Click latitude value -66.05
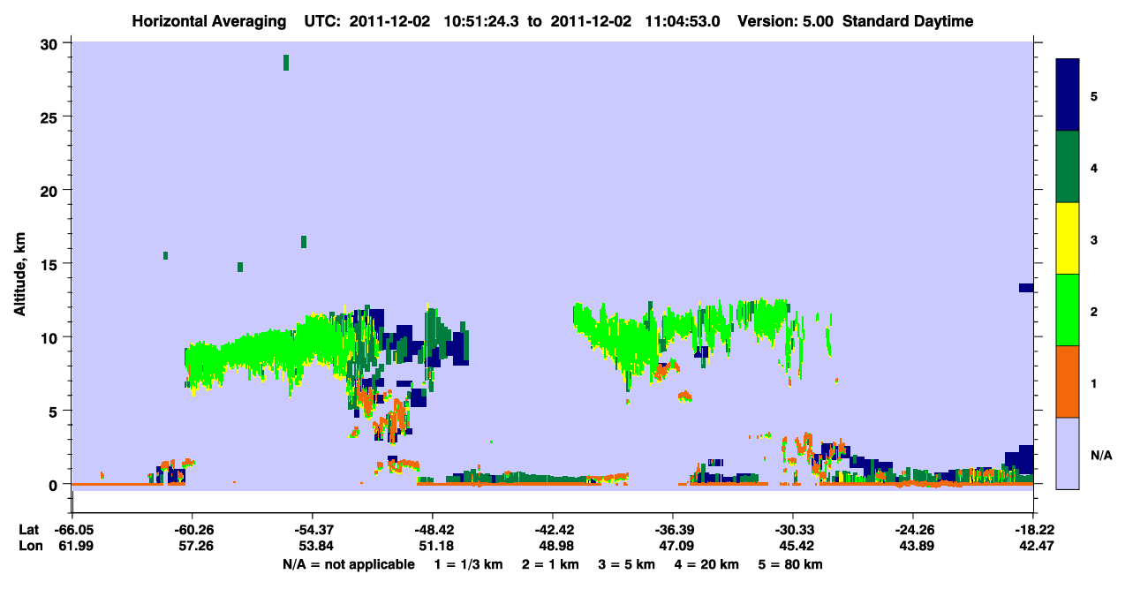This screenshot has height=589, width=1148. click(72, 530)
